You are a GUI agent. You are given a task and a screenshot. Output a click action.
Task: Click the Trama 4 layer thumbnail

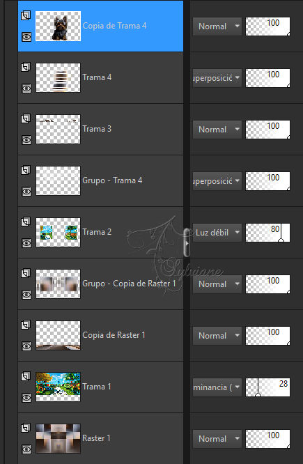[x=58, y=77]
